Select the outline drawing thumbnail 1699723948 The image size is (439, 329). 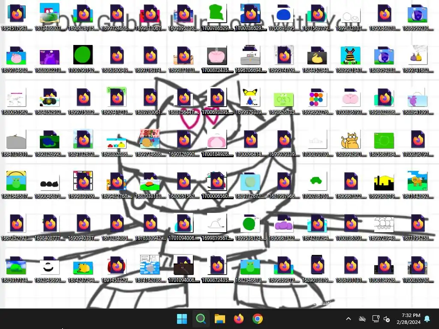384,224
